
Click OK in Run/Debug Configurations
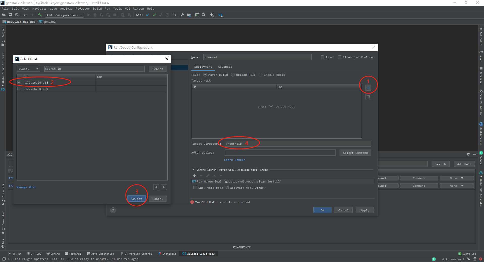tap(322, 210)
